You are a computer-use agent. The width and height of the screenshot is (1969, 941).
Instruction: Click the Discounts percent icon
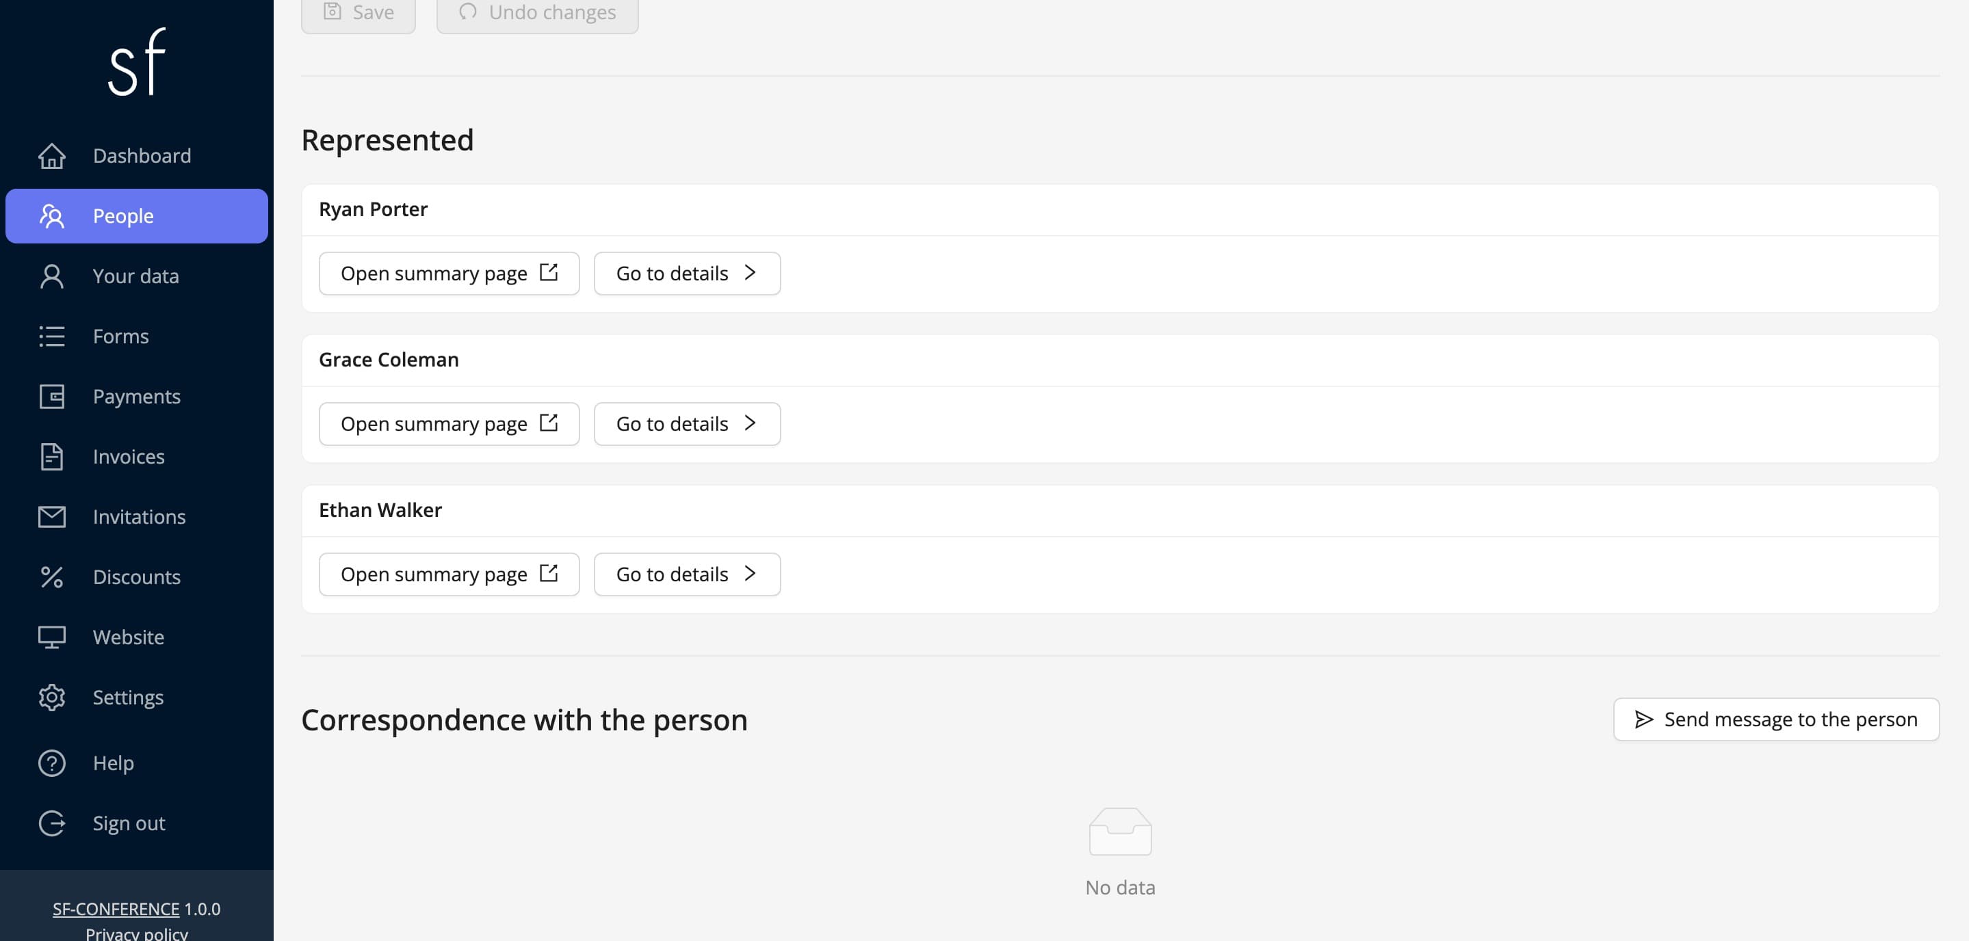click(52, 577)
